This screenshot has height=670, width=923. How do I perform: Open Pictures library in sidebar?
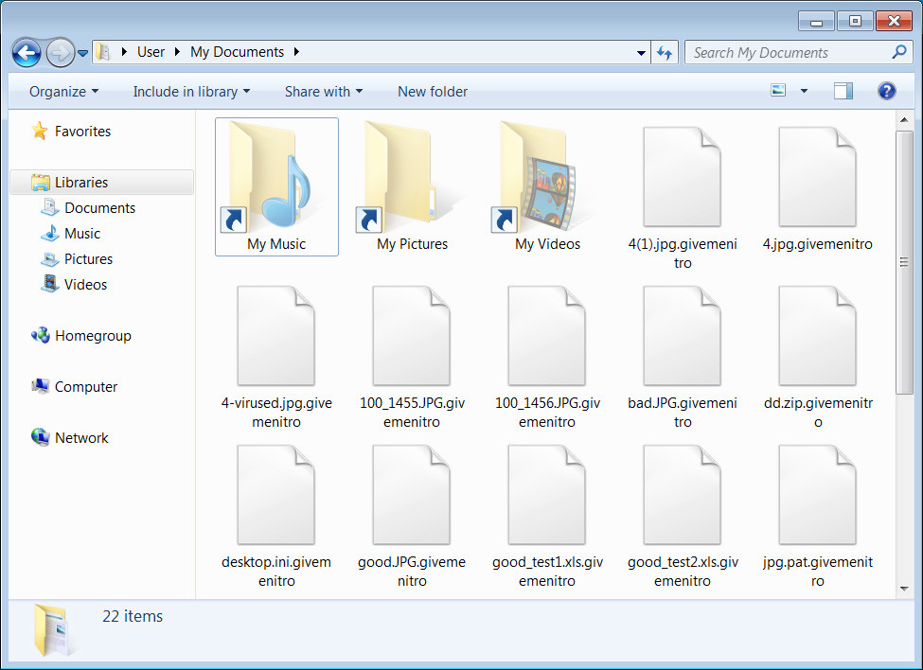click(x=88, y=259)
